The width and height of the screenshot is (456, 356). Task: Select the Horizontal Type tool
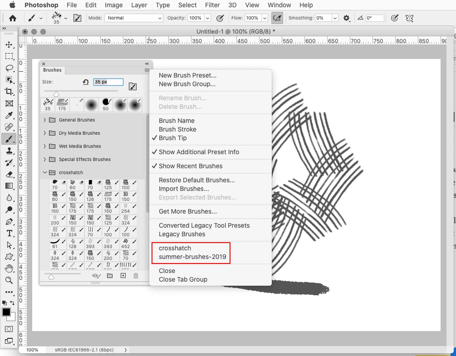9,234
